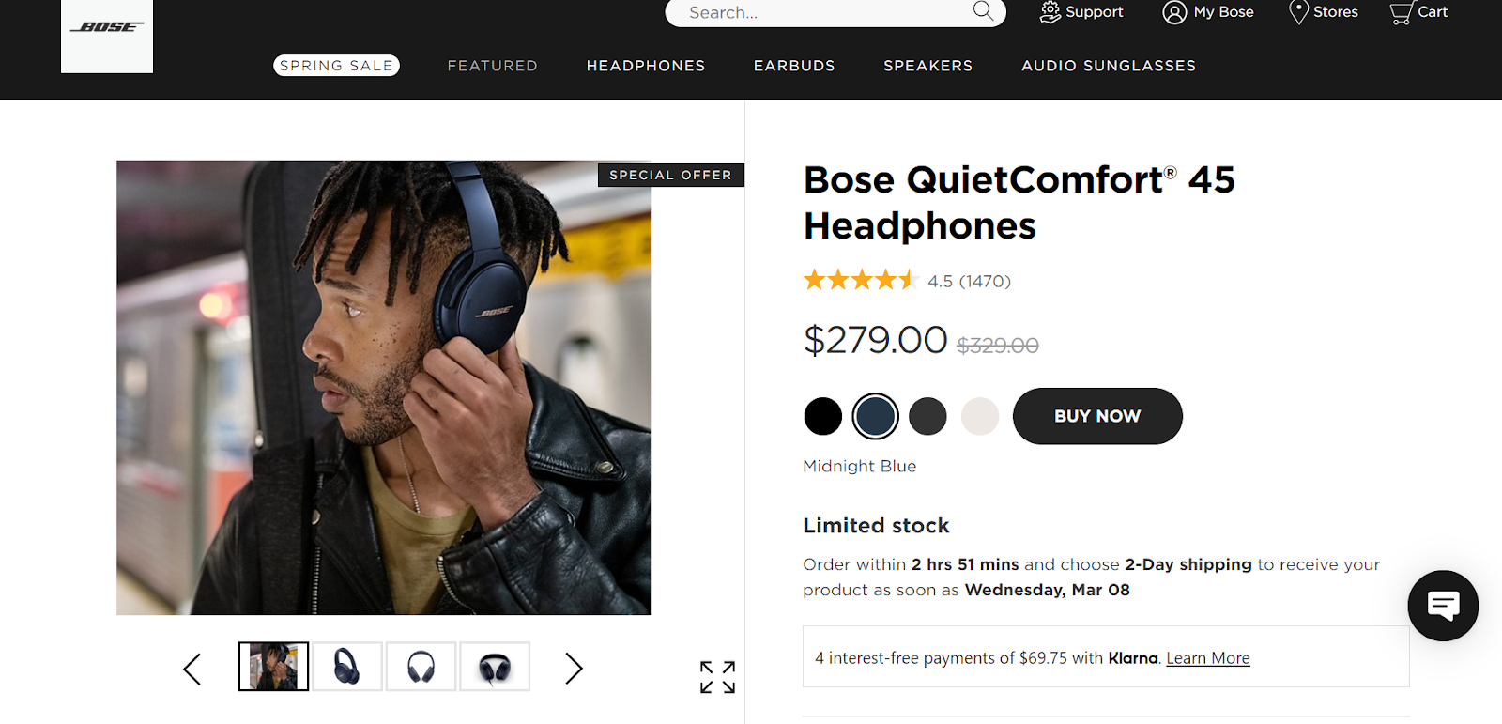This screenshot has height=724, width=1502.
Task: Open the Spring Sale section
Action: tap(336, 65)
